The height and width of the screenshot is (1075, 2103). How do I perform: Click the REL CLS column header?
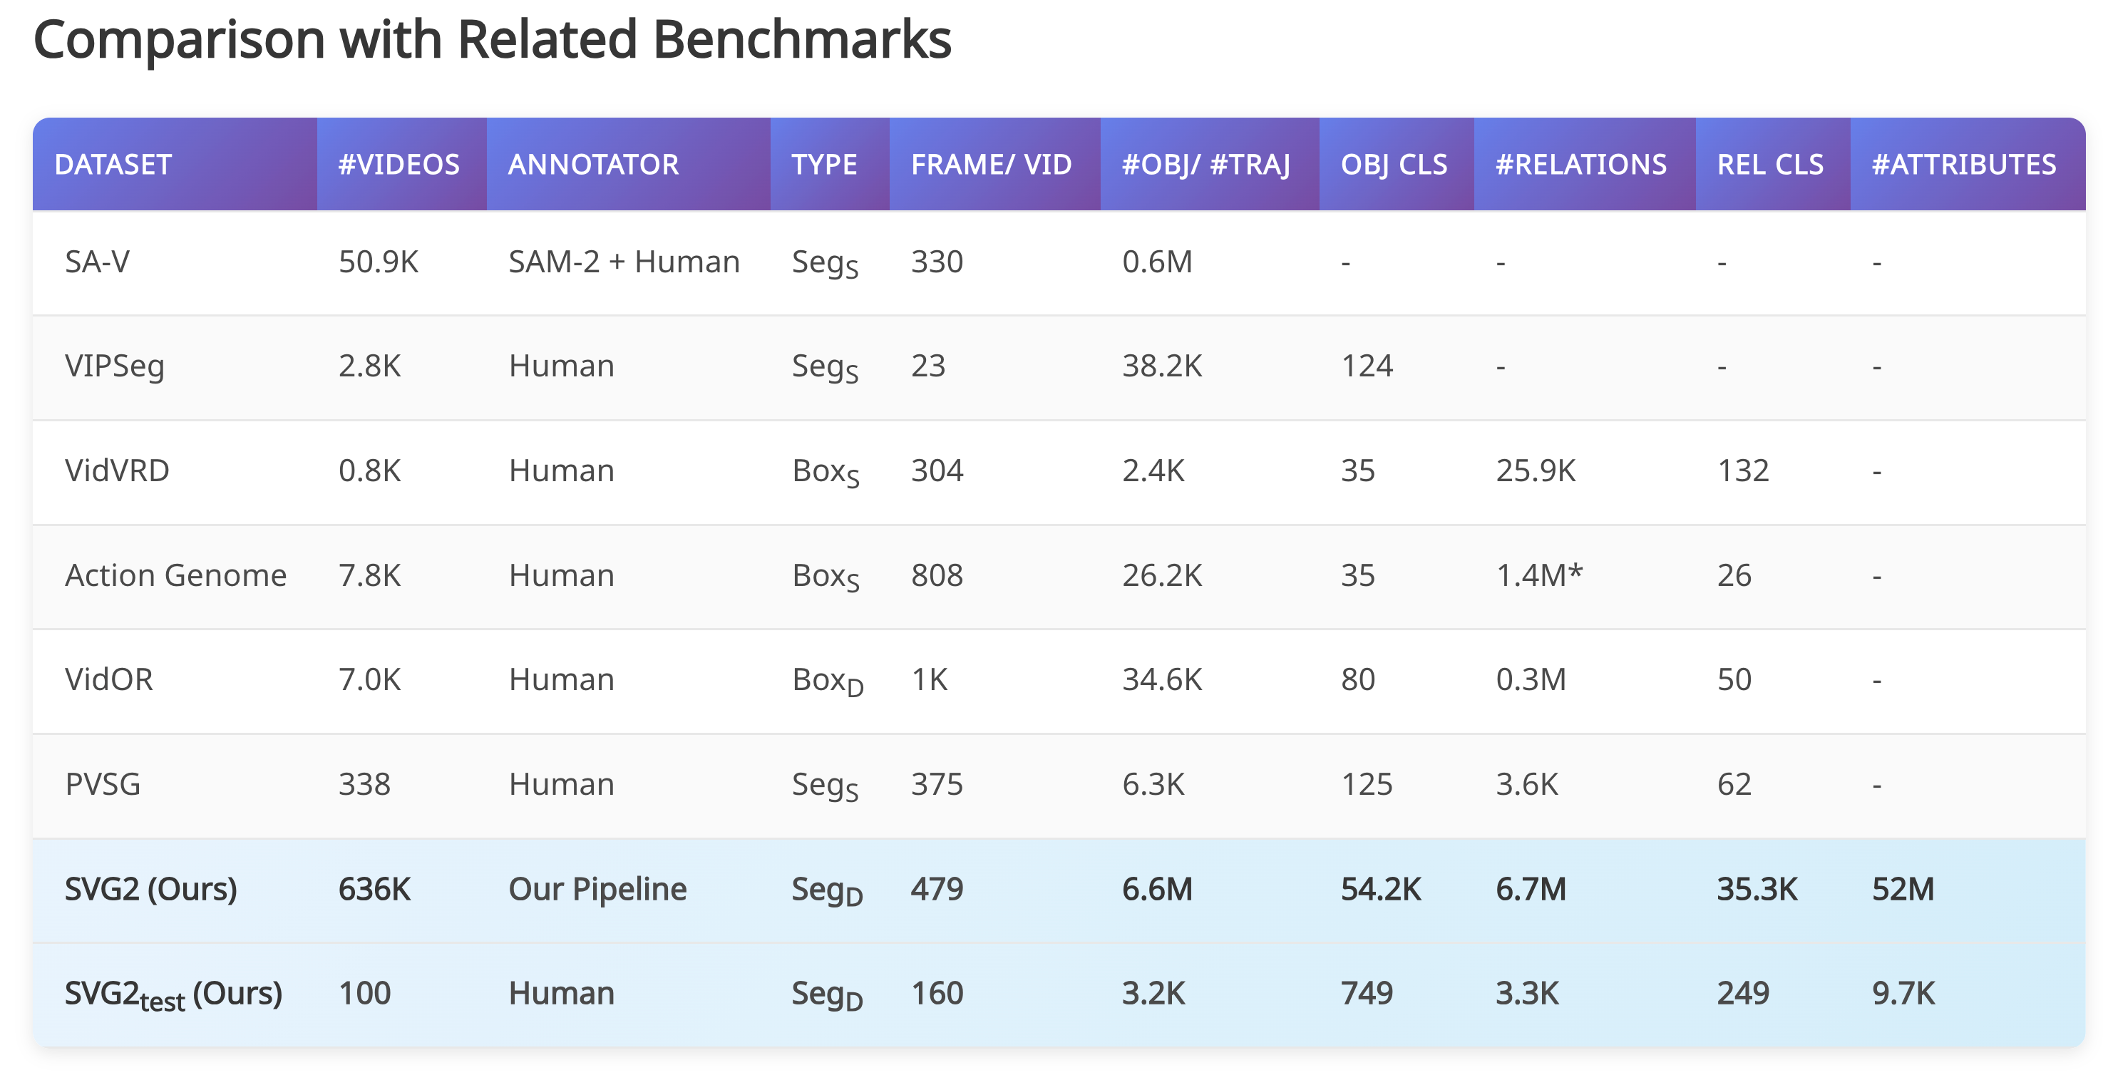[1770, 164]
